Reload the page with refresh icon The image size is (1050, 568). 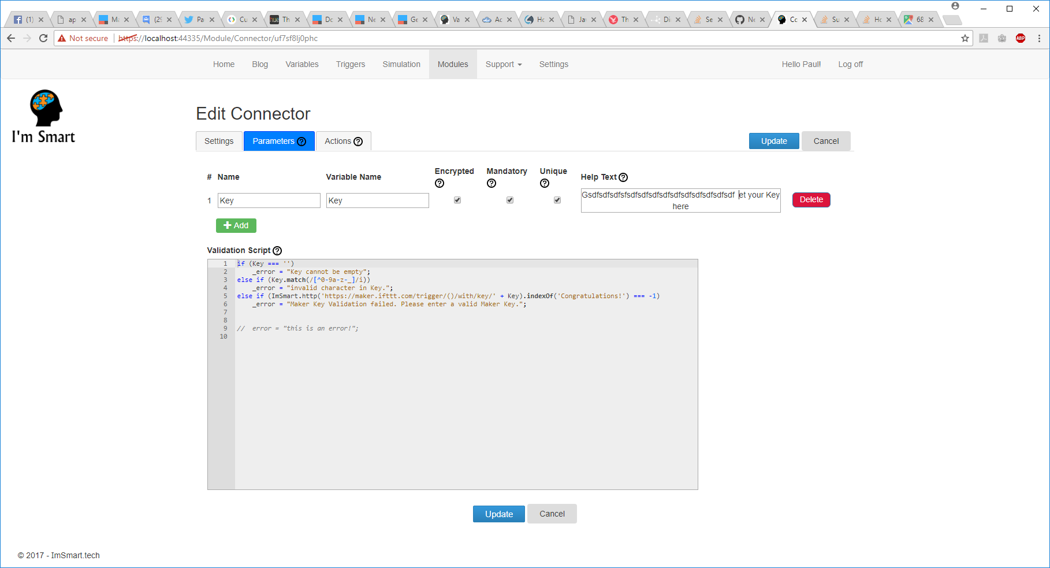pos(43,38)
